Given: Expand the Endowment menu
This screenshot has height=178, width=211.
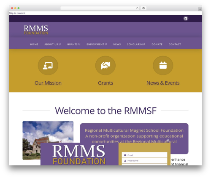Looking at the screenshot, I should [97, 44].
